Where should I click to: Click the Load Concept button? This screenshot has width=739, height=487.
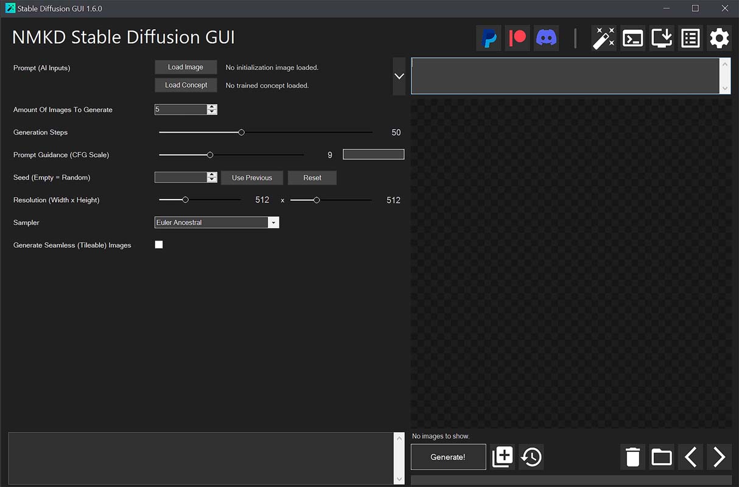(x=186, y=85)
